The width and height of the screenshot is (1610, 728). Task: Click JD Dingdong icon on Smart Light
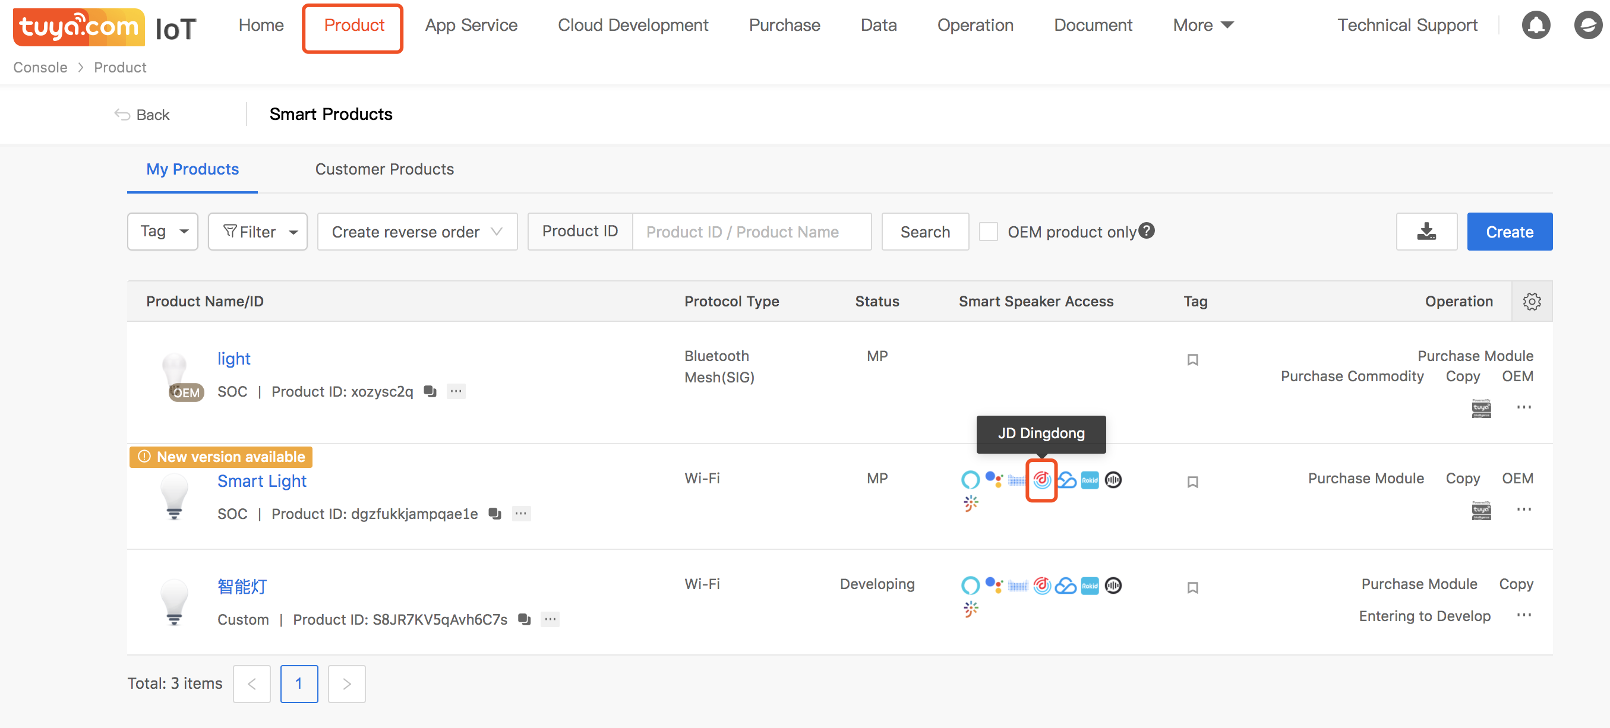(1041, 480)
